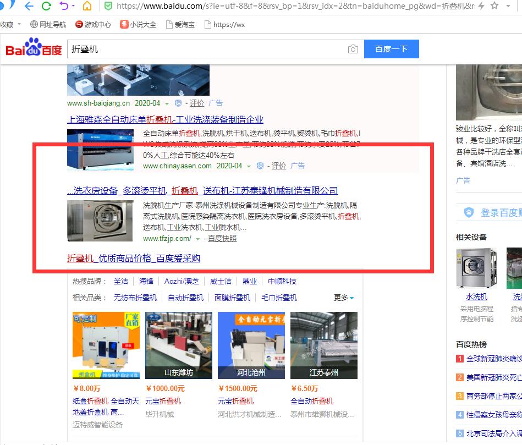Open the https://wx bookmark
Image resolution: width=522 pixels, height=445 pixels.
(x=225, y=24)
